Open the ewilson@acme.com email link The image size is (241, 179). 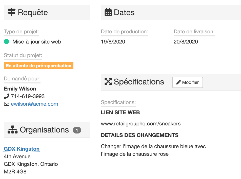coord(34,104)
